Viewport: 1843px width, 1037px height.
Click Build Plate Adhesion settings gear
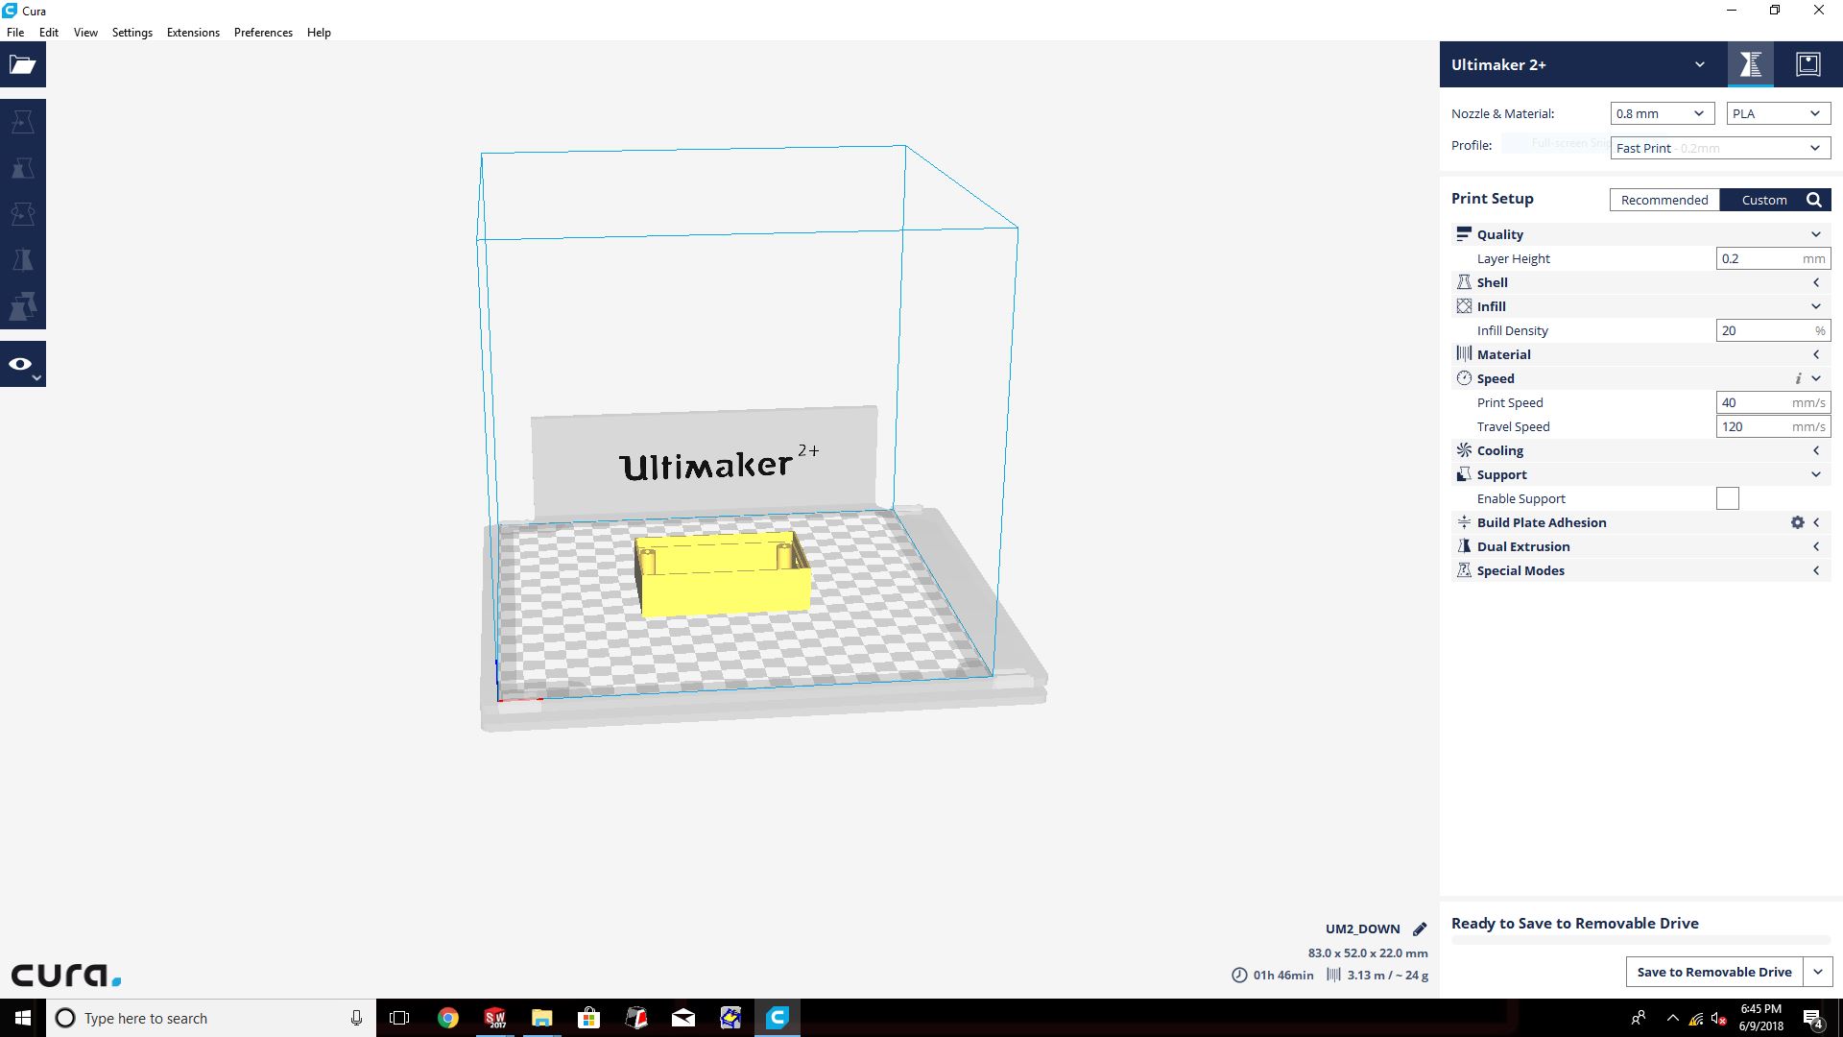pyautogui.click(x=1797, y=522)
